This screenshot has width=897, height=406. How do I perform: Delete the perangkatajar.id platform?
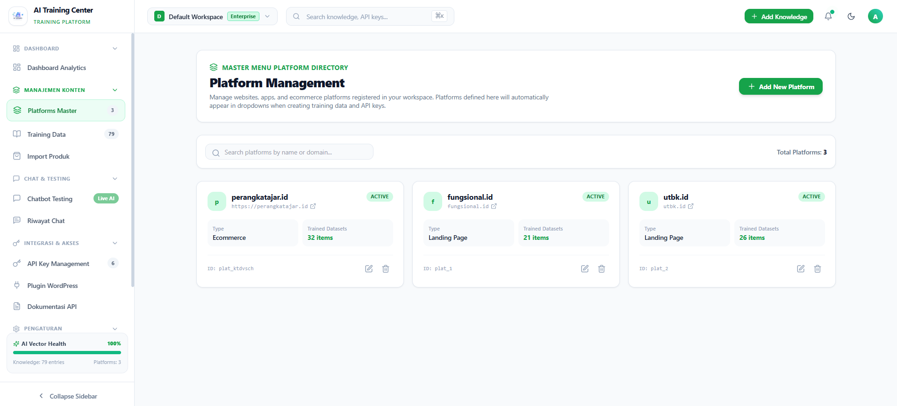coord(386,269)
